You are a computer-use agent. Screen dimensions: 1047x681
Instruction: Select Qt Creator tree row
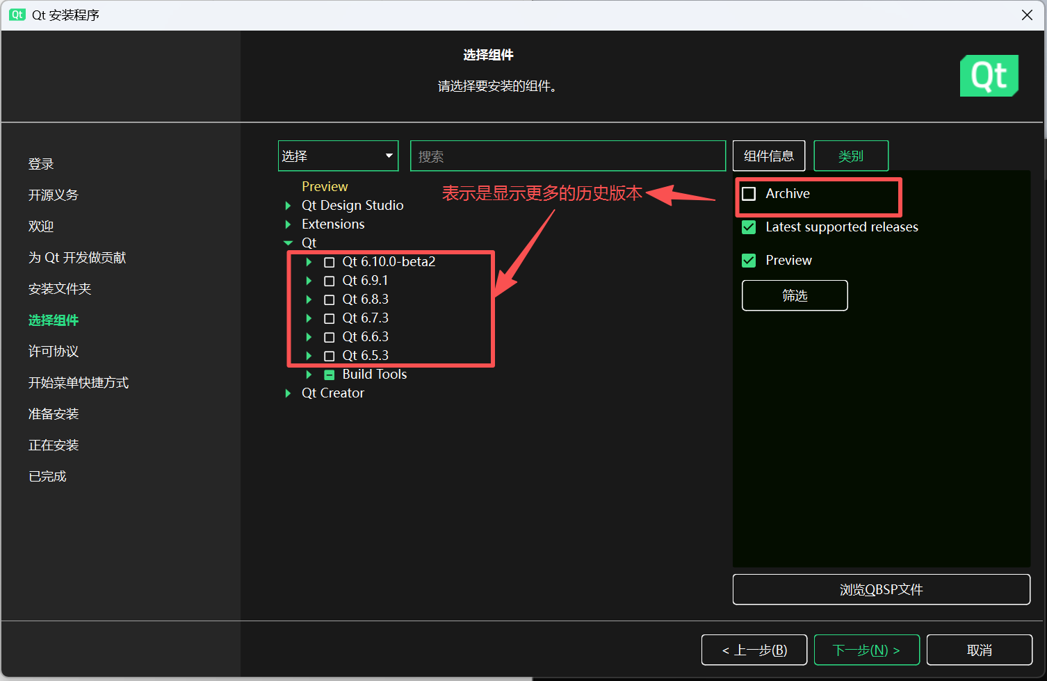coord(333,393)
